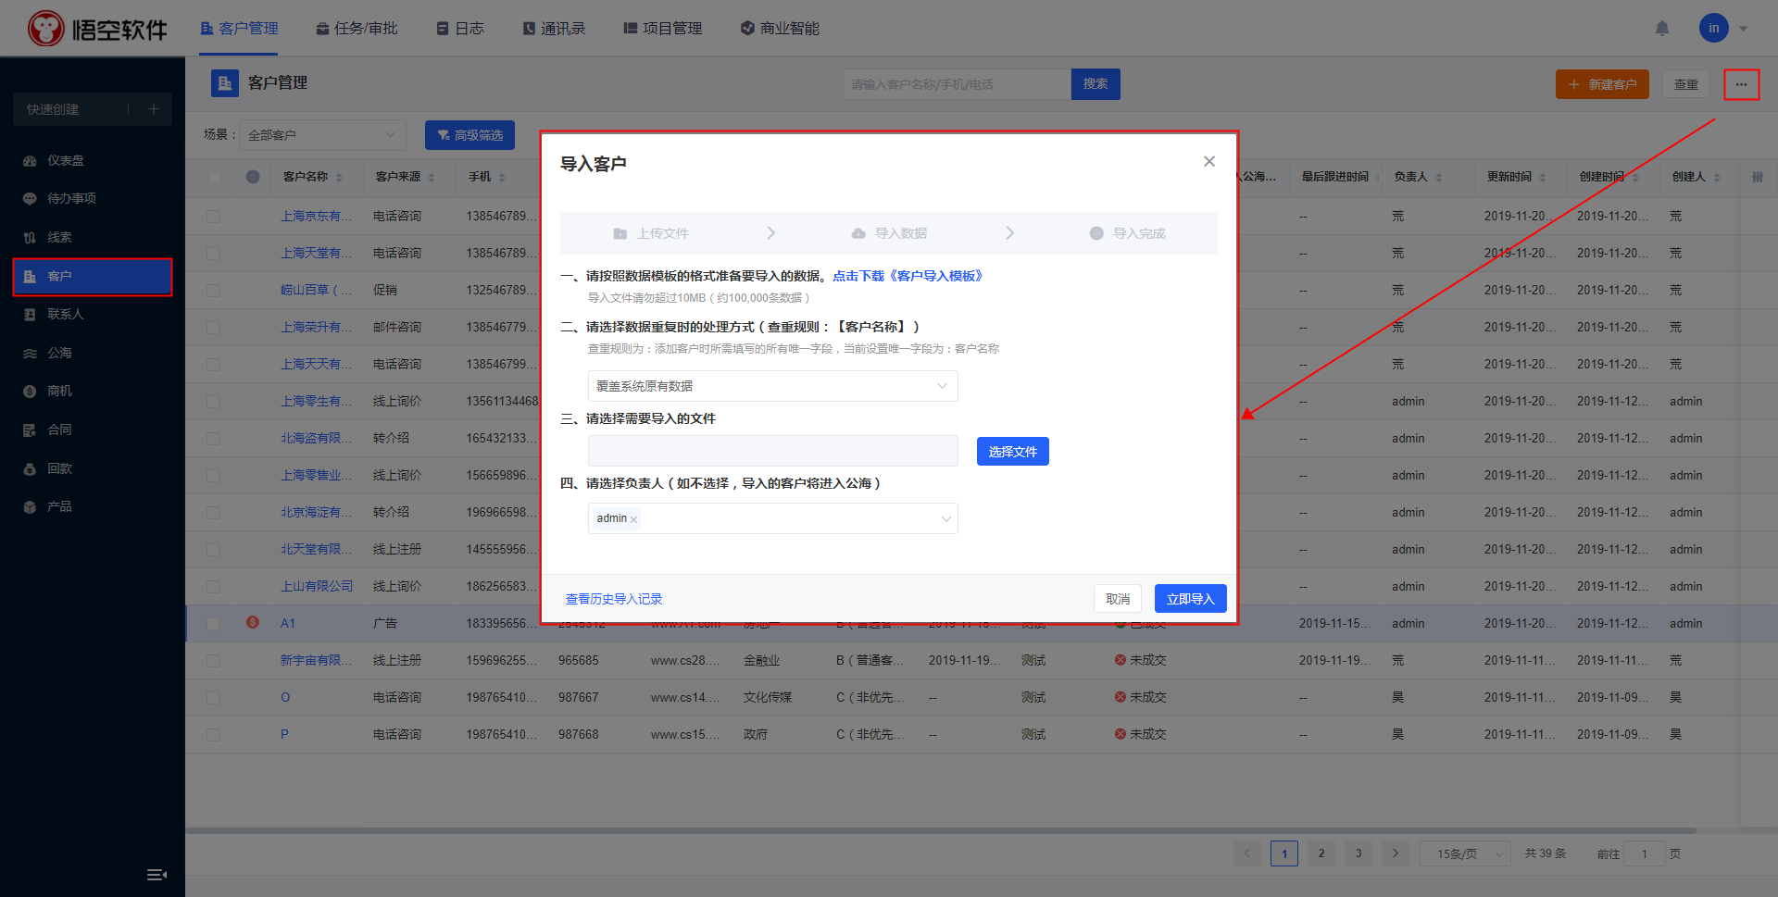
Task: Switch to the 项目管理 top menu
Action: click(x=663, y=29)
